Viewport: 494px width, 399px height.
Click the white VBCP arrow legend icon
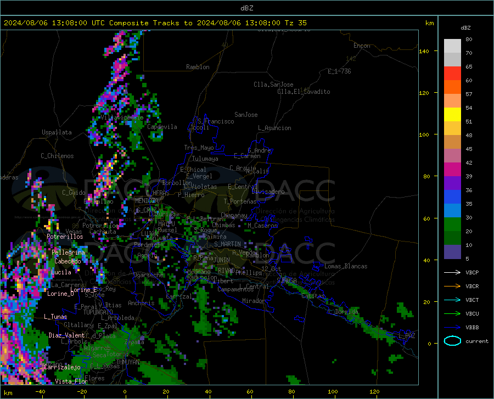click(452, 272)
